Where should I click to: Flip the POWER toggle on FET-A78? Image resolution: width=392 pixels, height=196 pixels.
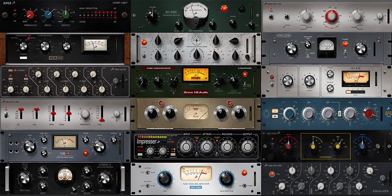click(272, 84)
